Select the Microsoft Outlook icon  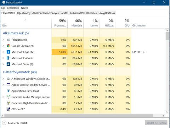(x=8, y=58)
